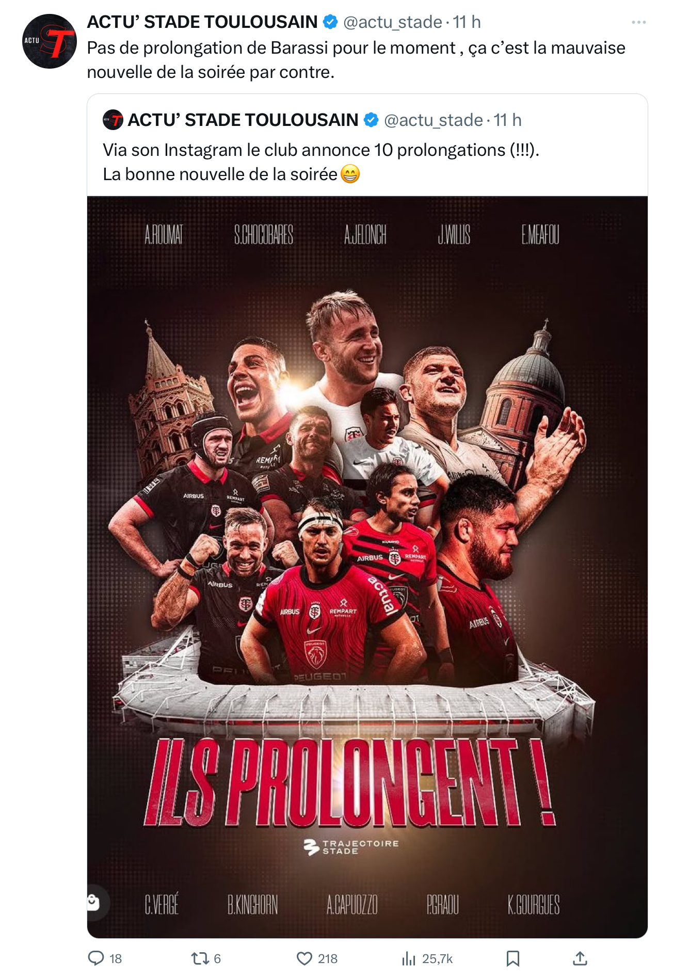Open the 11 h timestamp of main tweet
689x977 pixels.
[x=467, y=22]
